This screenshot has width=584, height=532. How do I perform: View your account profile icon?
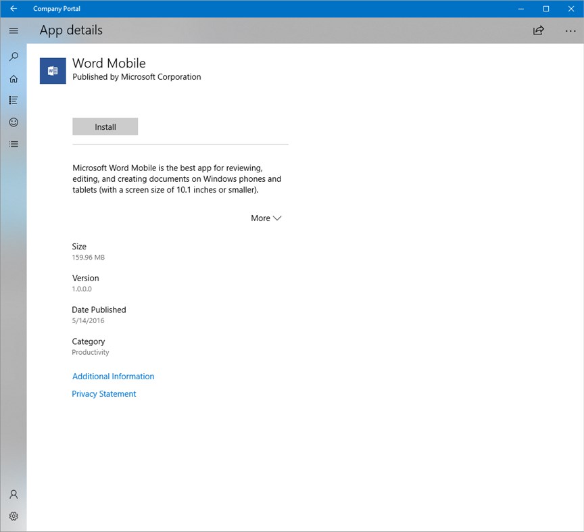14,494
